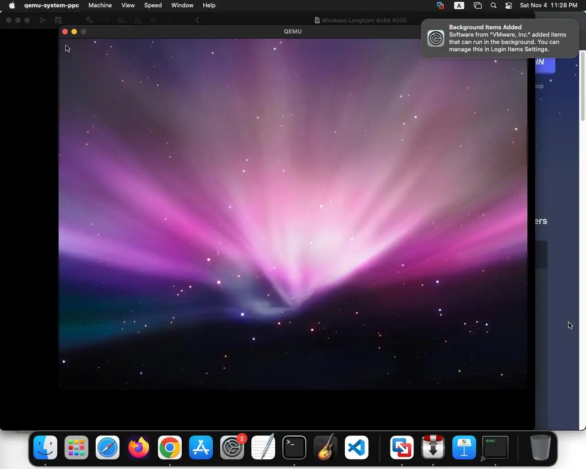Click the scrollbar of the background window
Image resolution: width=586 pixels, height=469 pixels.
click(x=583, y=87)
